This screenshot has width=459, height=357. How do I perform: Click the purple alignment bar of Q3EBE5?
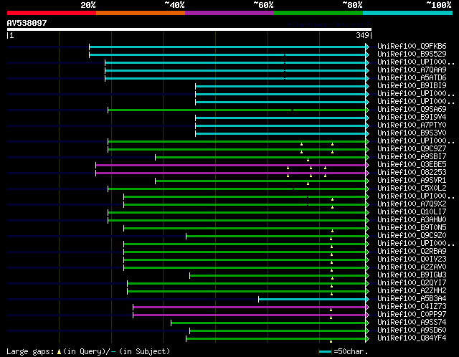point(231,166)
